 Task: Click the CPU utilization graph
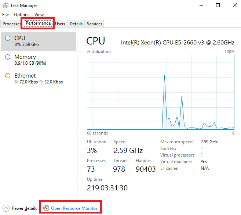(x=161, y=92)
